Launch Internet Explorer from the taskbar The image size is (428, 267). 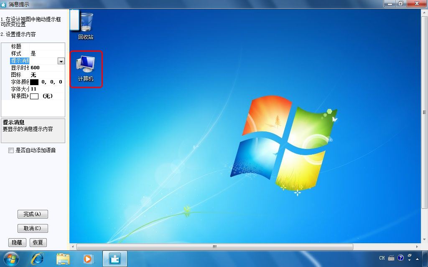coord(37,259)
